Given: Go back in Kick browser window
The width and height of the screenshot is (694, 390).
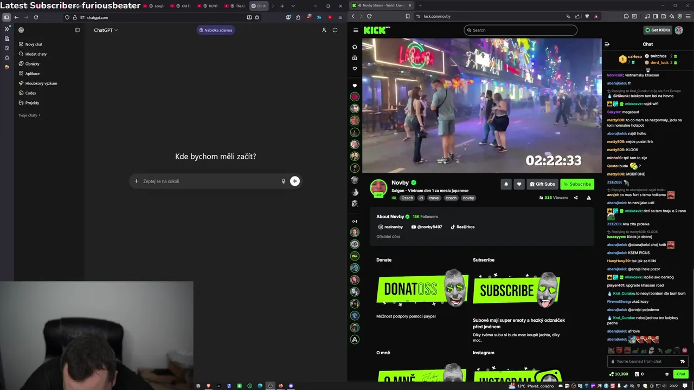Looking at the screenshot, I should [353, 16].
